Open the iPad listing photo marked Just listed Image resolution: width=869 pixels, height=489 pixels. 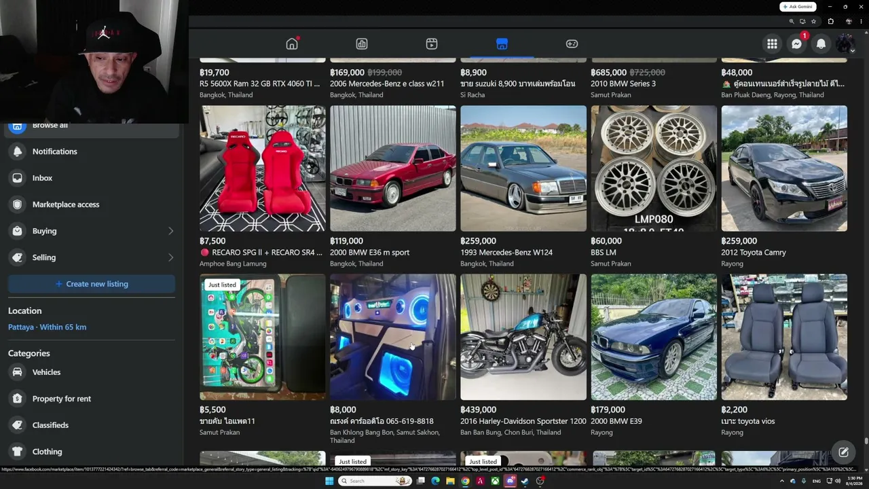(x=263, y=338)
